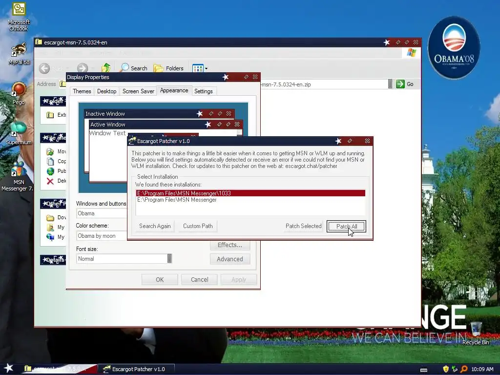Toggle the Folders pane in Explorer
Image resolution: width=500 pixels, height=375 pixels.
168,68
